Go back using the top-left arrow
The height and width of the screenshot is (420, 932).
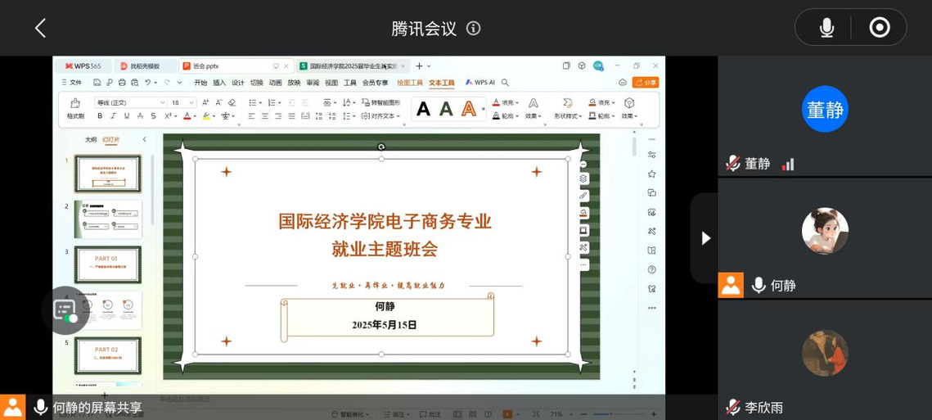tap(40, 28)
